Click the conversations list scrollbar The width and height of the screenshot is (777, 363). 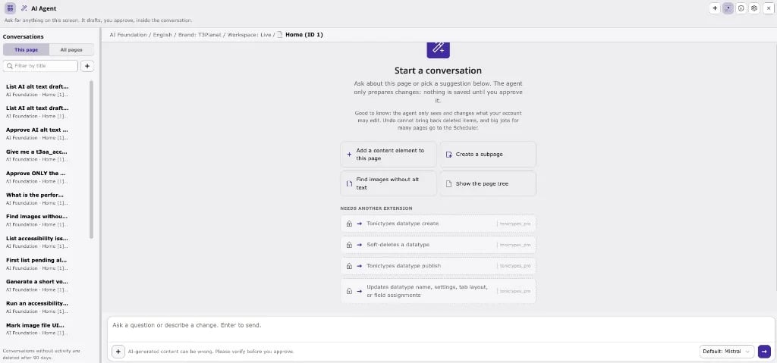click(91, 159)
